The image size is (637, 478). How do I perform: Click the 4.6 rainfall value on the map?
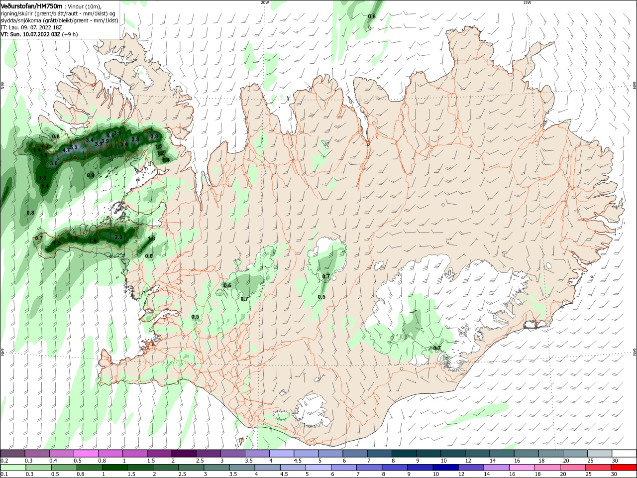click(x=110, y=135)
